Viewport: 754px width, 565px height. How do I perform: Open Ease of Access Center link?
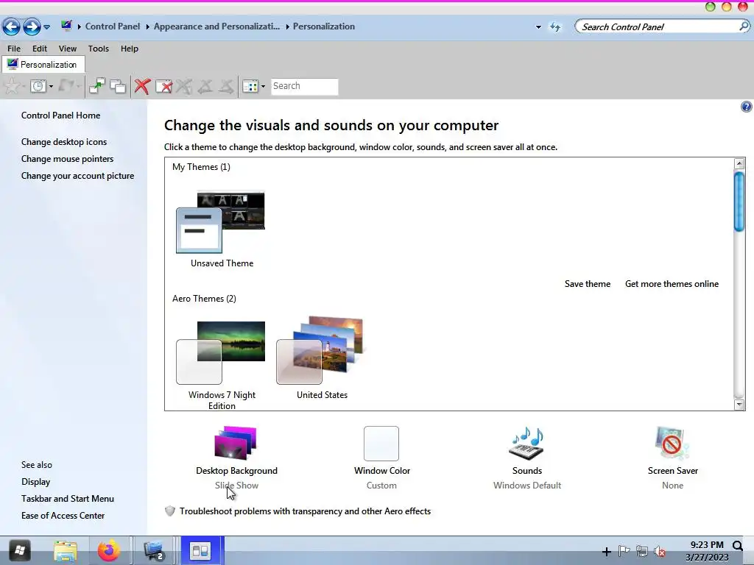point(63,516)
